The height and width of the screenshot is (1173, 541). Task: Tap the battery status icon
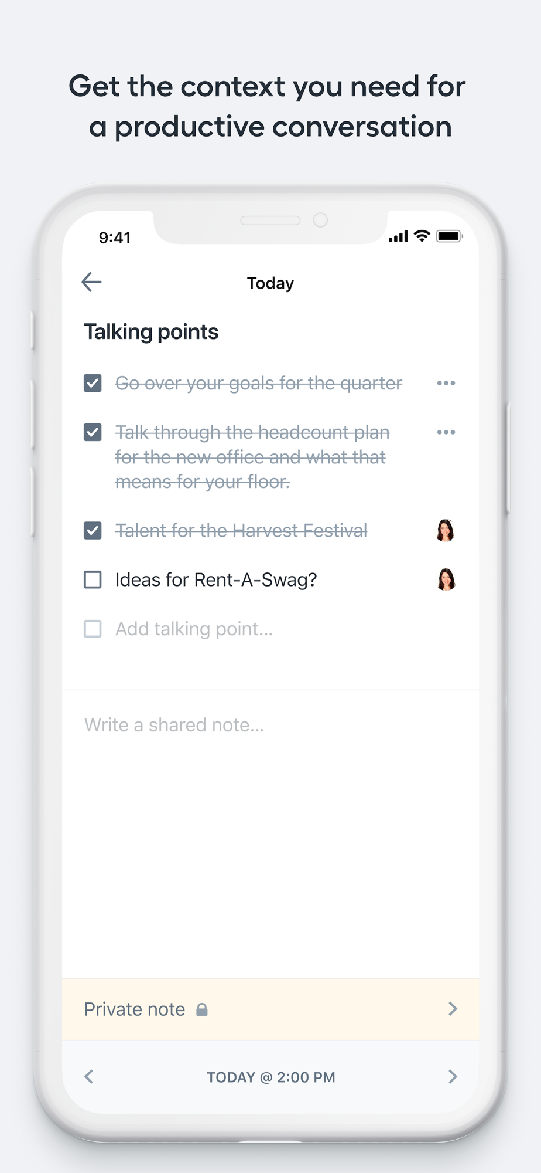point(450,236)
